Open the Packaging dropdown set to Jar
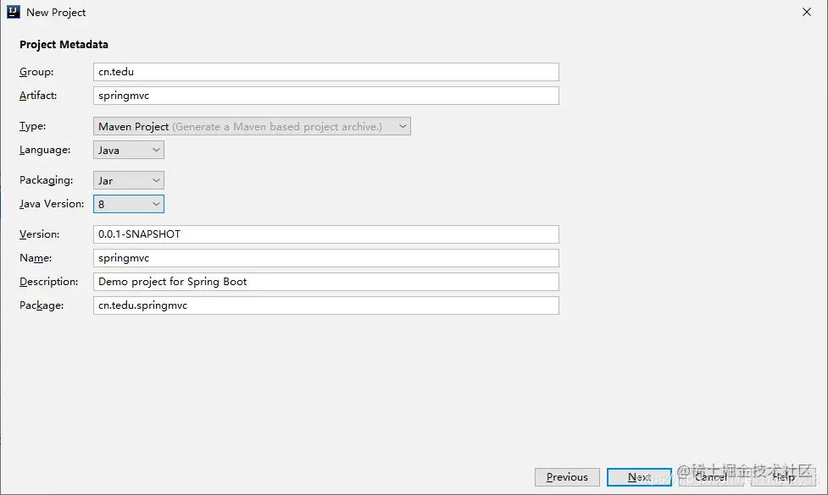The height and width of the screenshot is (495, 828). click(x=129, y=180)
